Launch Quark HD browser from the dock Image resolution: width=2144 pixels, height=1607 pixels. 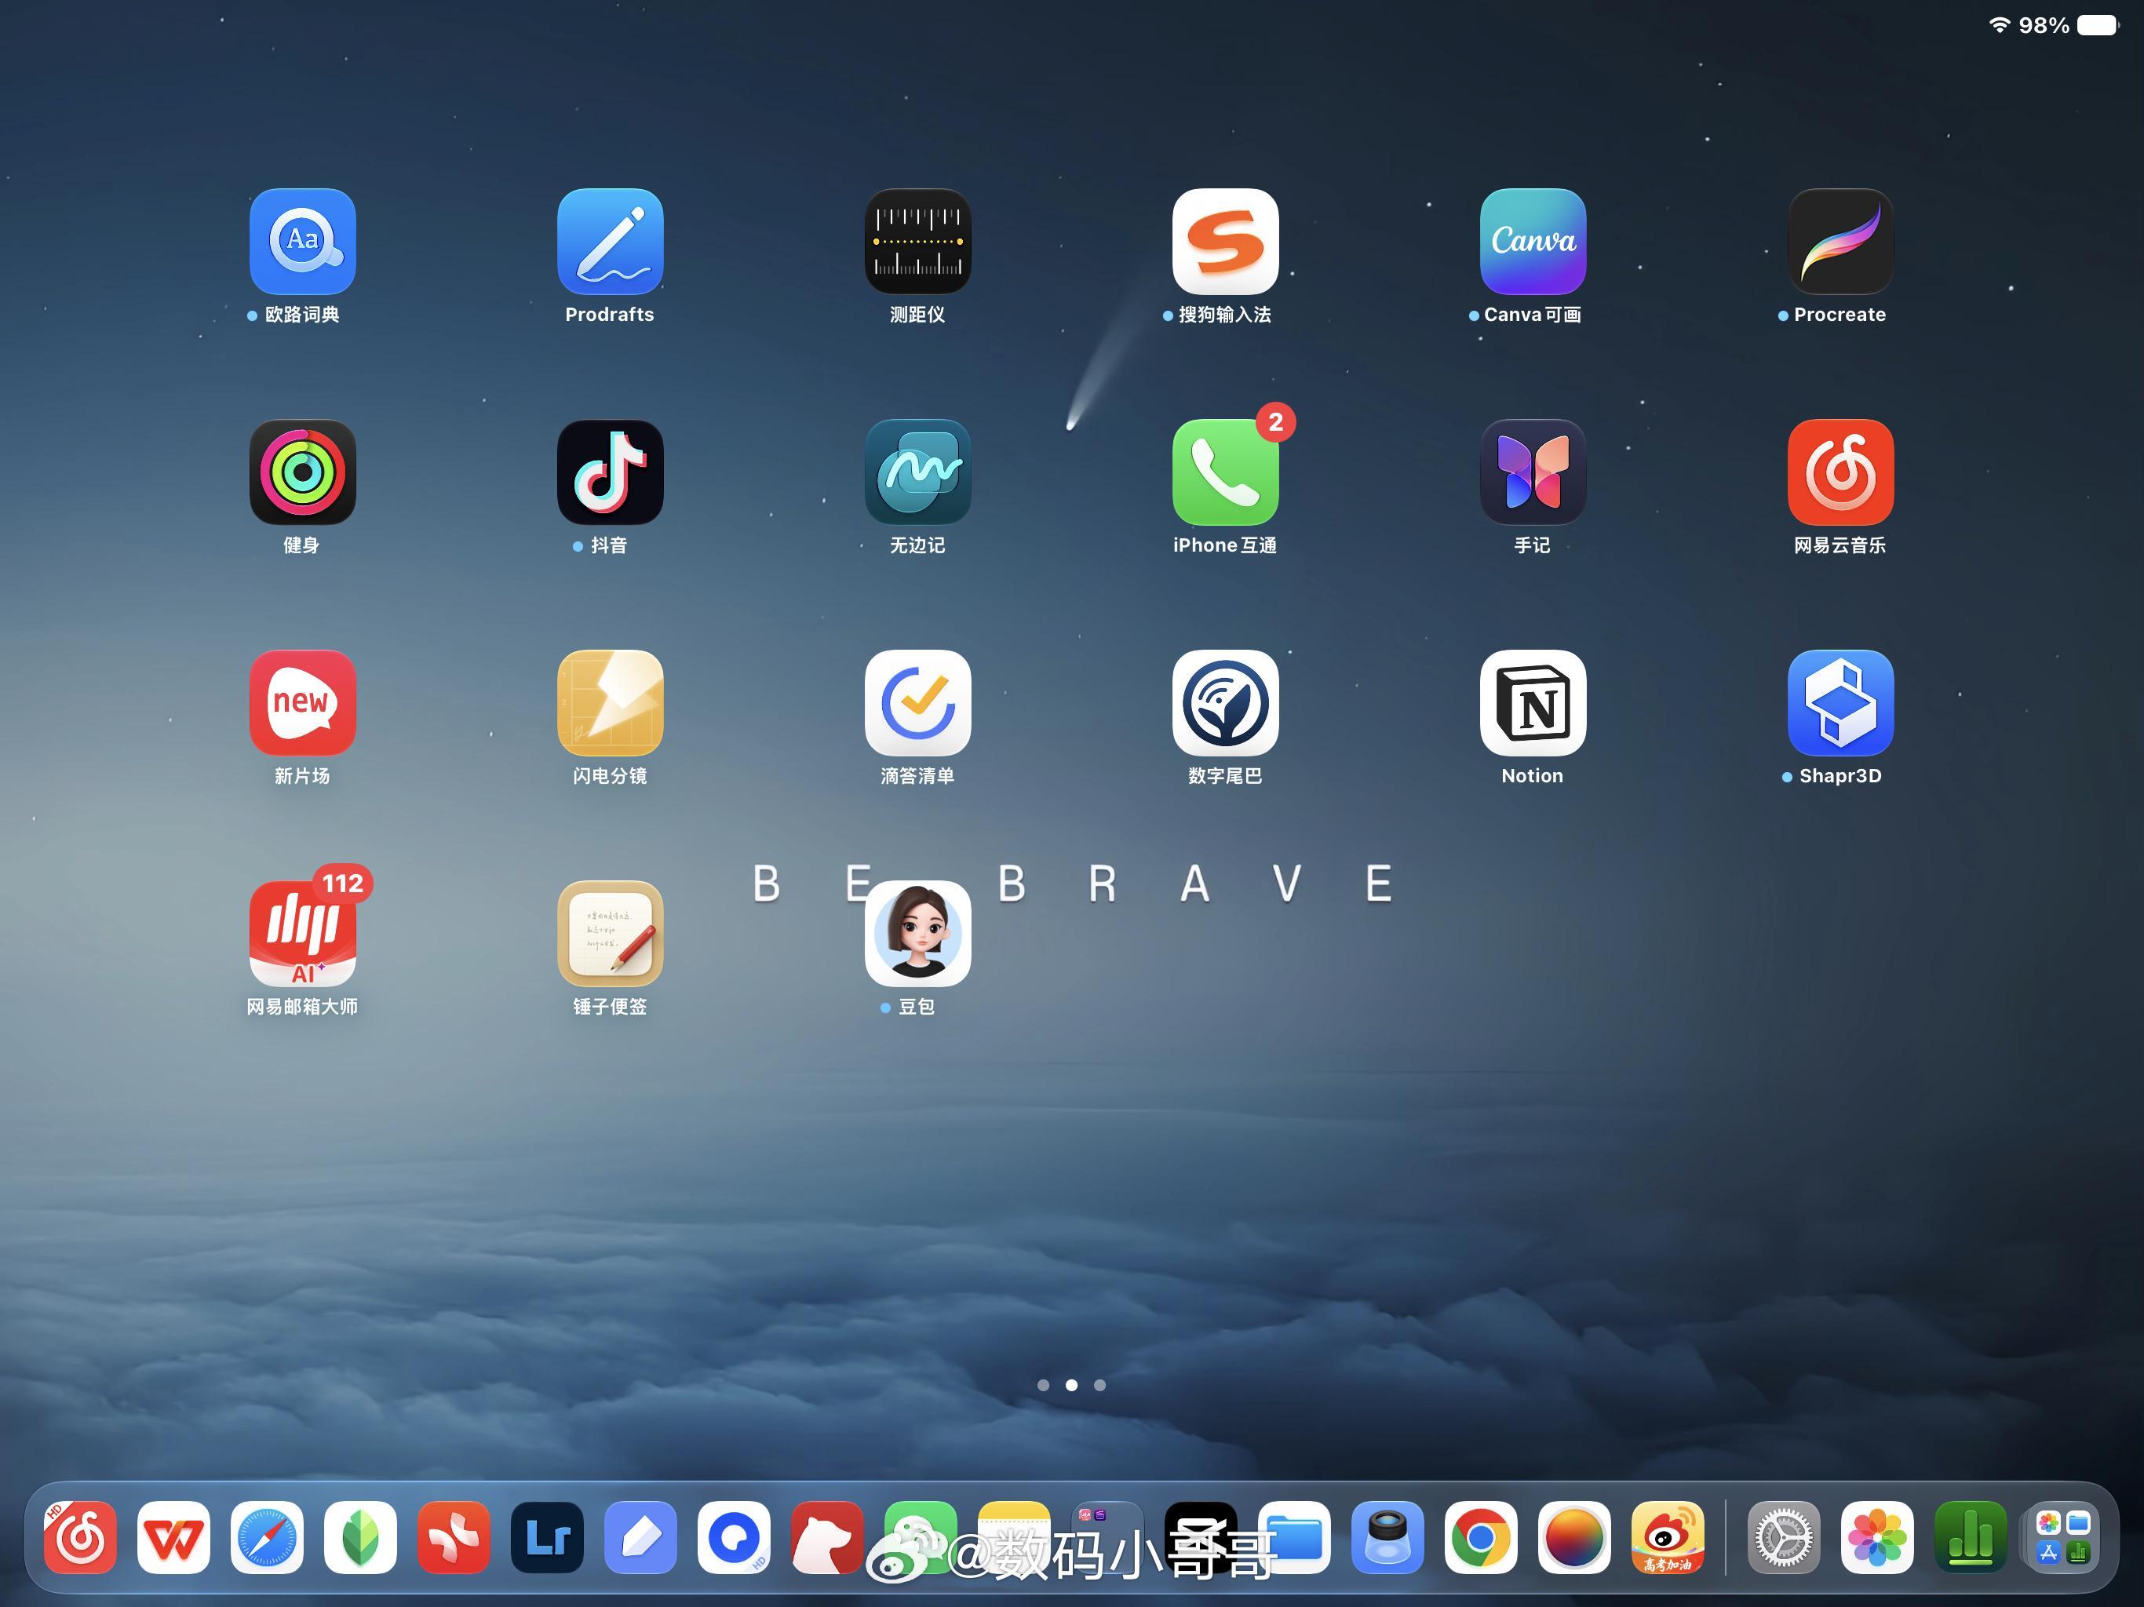pyautogui.click(x=734, y=1537)
